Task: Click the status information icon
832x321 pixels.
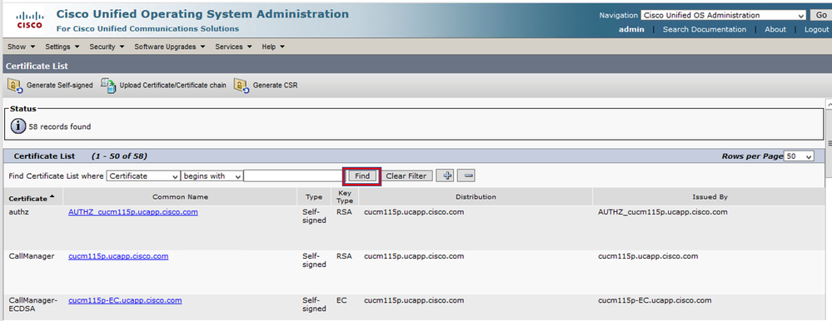Action: [18, 126]
